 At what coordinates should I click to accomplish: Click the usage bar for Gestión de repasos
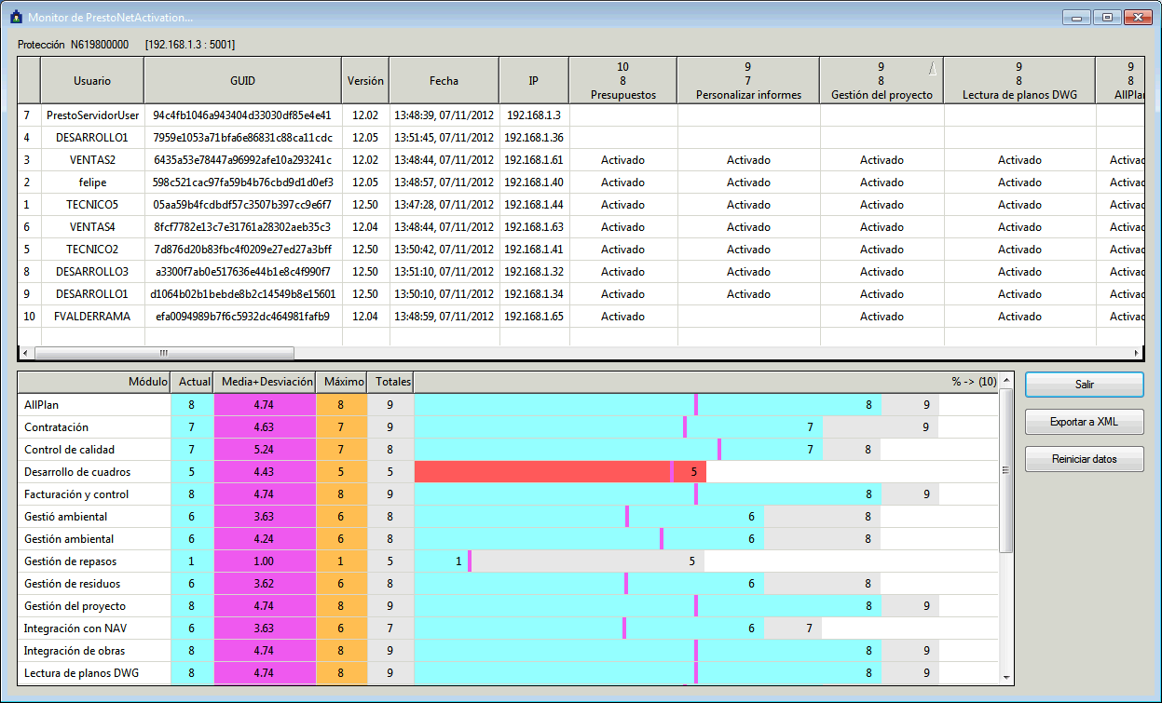(560, 561)
